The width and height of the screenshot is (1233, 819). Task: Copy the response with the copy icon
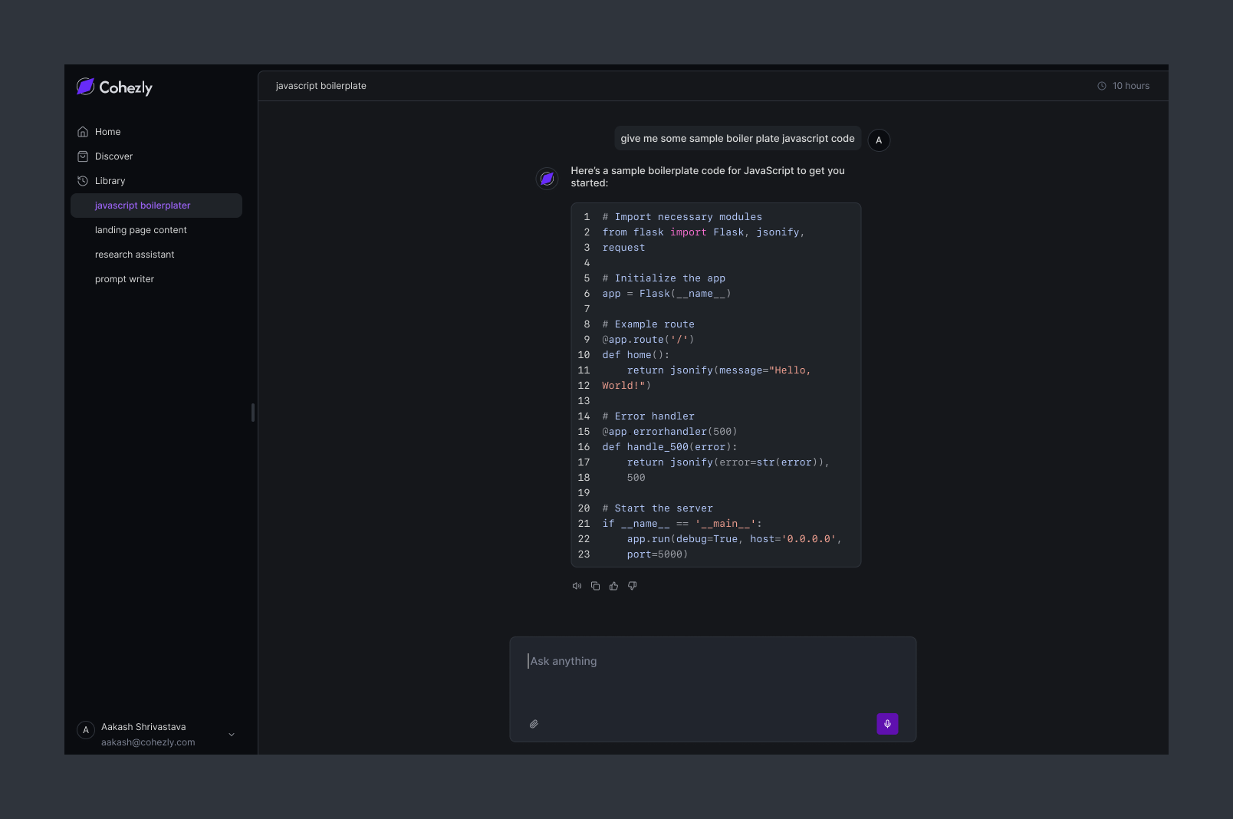595,586
